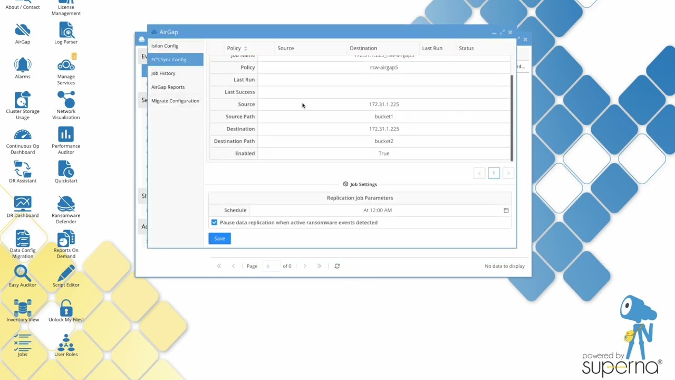Open Data Config Migration icon
The image size is (675, 380).
click(x=22, y=245)
